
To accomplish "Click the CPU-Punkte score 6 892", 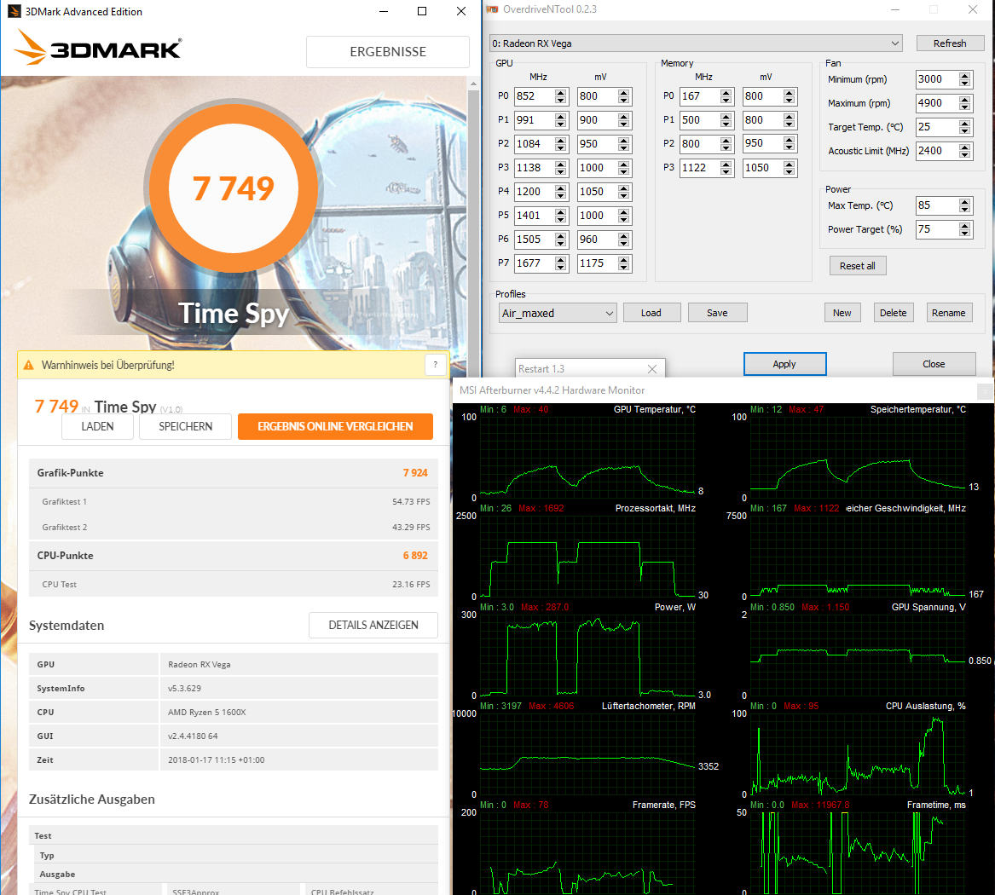I will [415, 555].
